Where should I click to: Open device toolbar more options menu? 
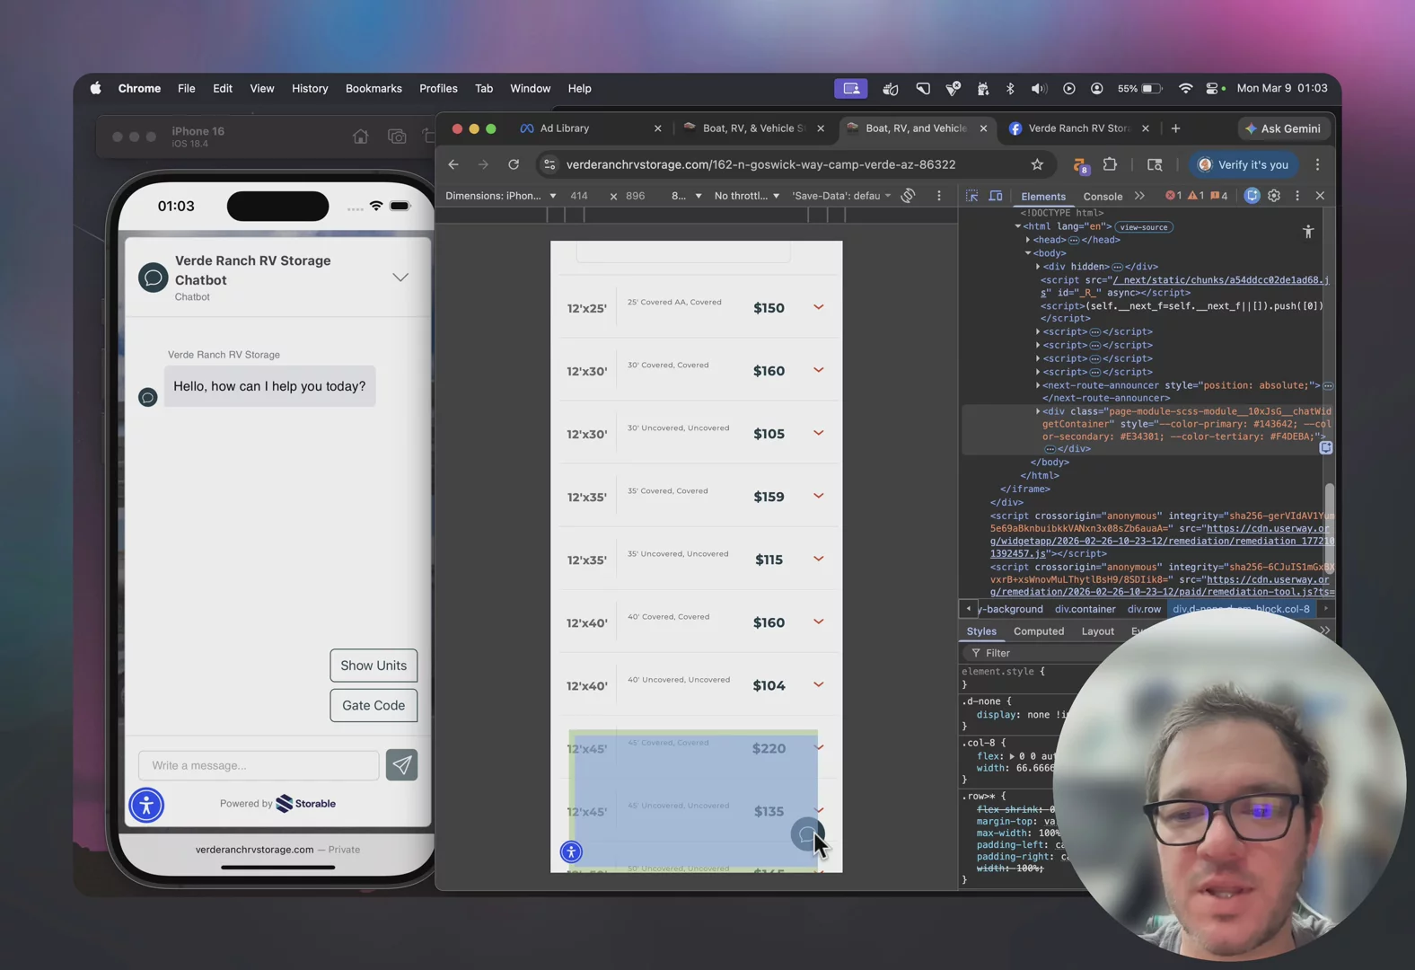coord(939,196)
